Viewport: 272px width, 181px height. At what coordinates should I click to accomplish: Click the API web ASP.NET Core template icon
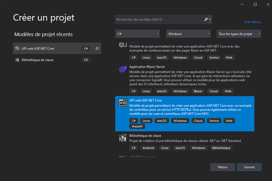(x=123, y=103)
